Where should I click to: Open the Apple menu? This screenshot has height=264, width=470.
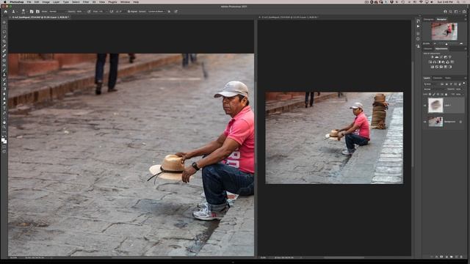click(x=5, y=1)
